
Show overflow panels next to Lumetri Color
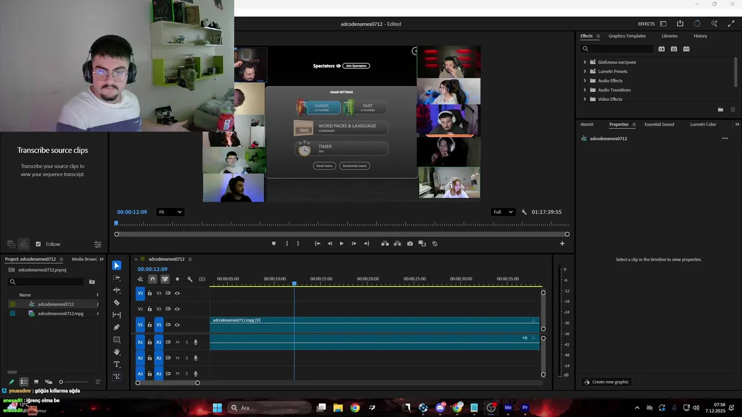pyautogui.click(x=737, y=125)
